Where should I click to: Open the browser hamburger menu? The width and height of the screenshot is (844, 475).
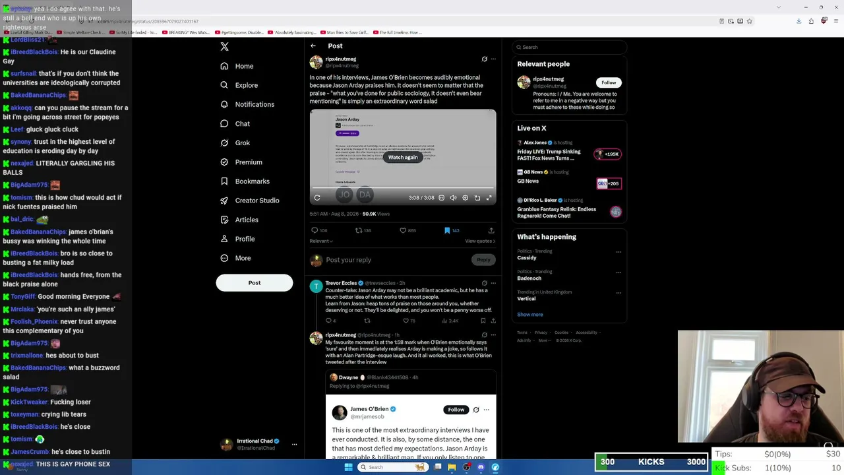click(835, 21)
